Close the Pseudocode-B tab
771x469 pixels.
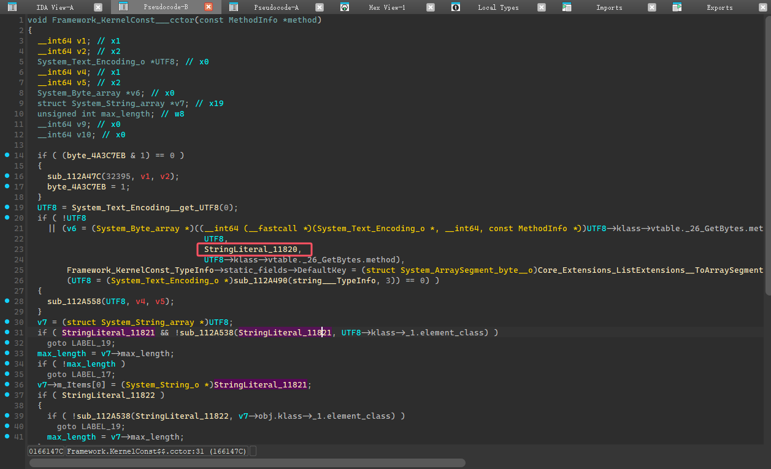pyautogui.click(x=209, y=7)
